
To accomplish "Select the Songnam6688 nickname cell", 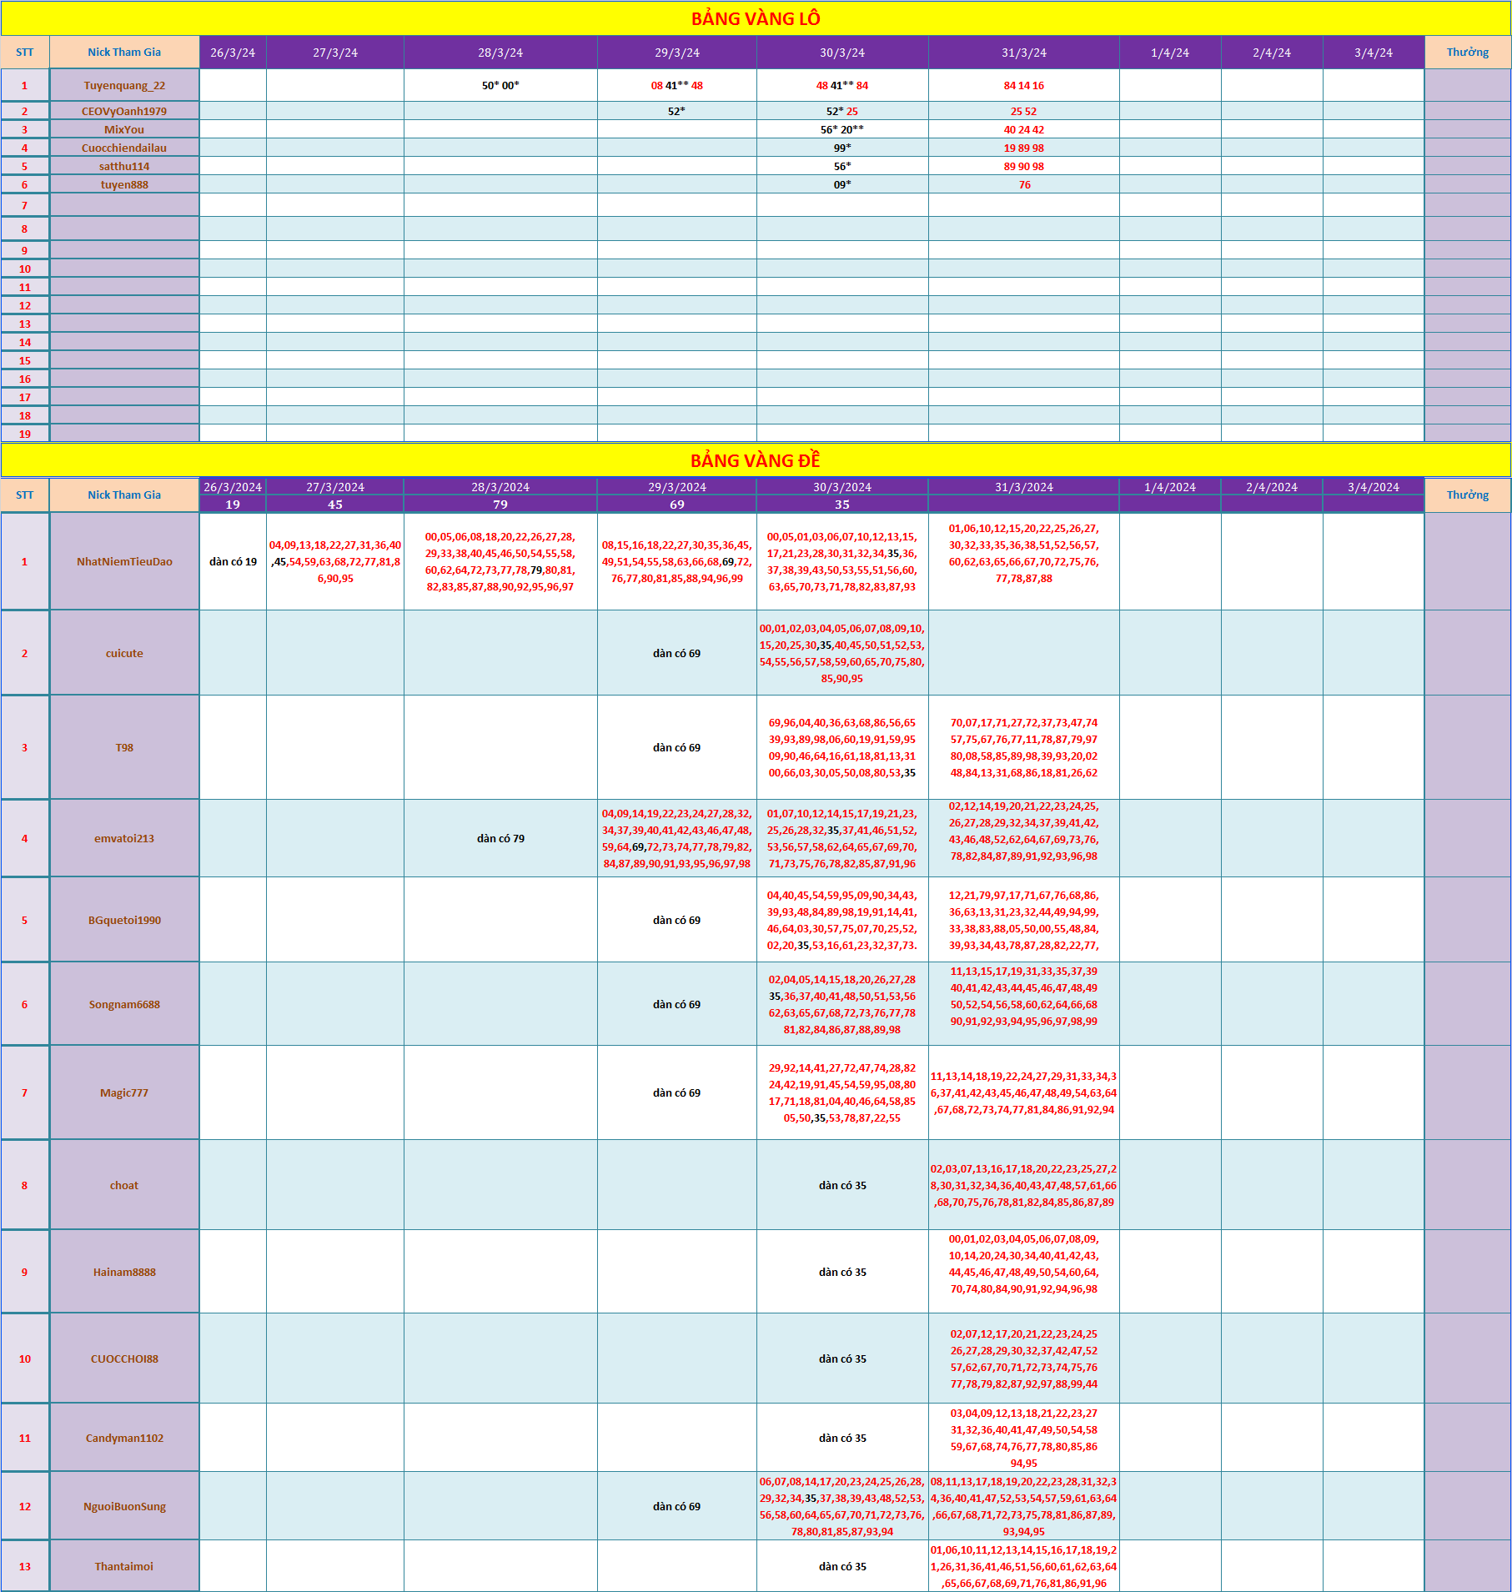I will (124, 1004).
